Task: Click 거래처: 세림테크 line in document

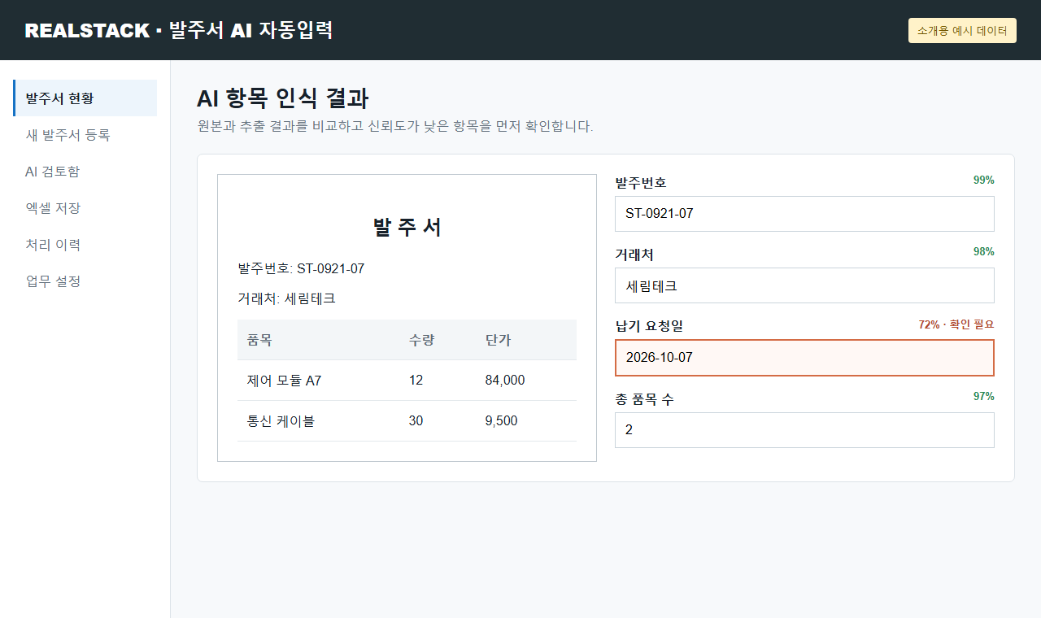Action: [286, 298]
